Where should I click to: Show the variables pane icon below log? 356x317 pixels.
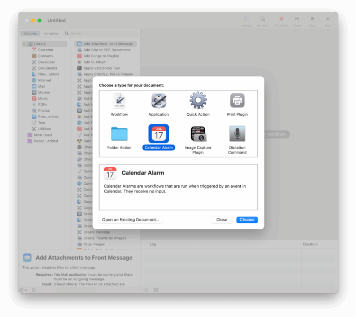[156, 290]
